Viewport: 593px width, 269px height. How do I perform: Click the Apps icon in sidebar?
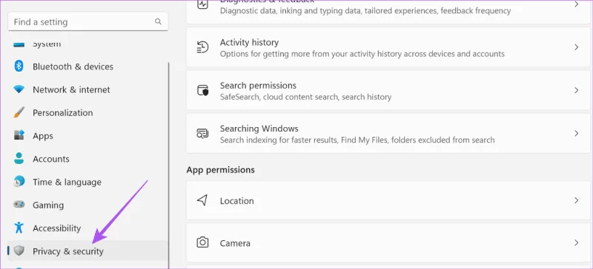point(19,135)
